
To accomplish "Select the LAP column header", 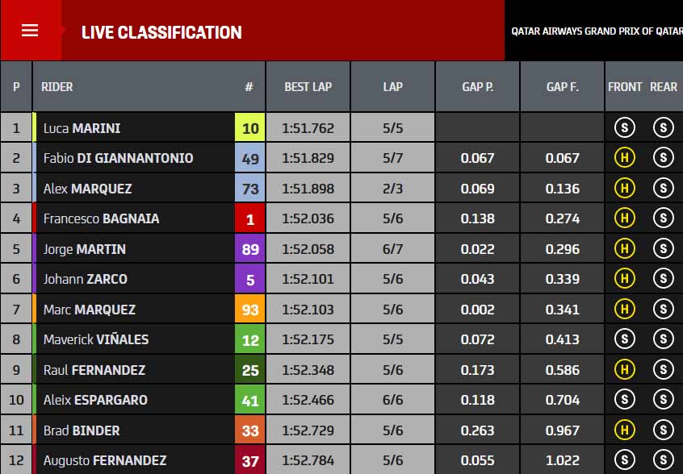I will [392, 86].
